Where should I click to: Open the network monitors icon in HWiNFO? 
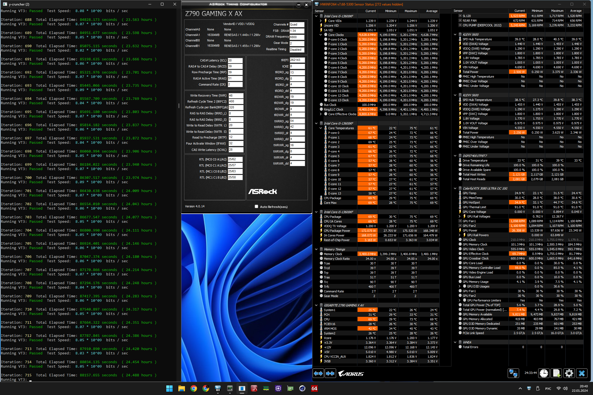pos(513,373)
